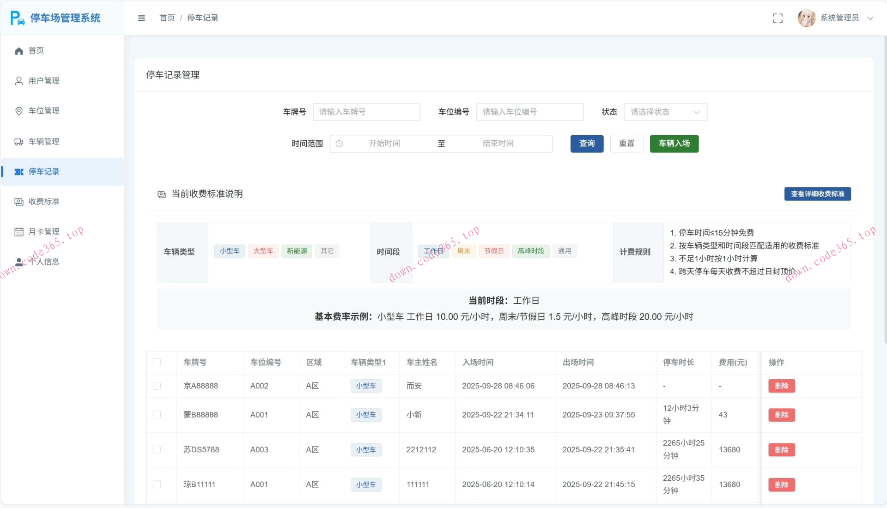Open the 个人信息 sidebar menu item

coord(44,262)
